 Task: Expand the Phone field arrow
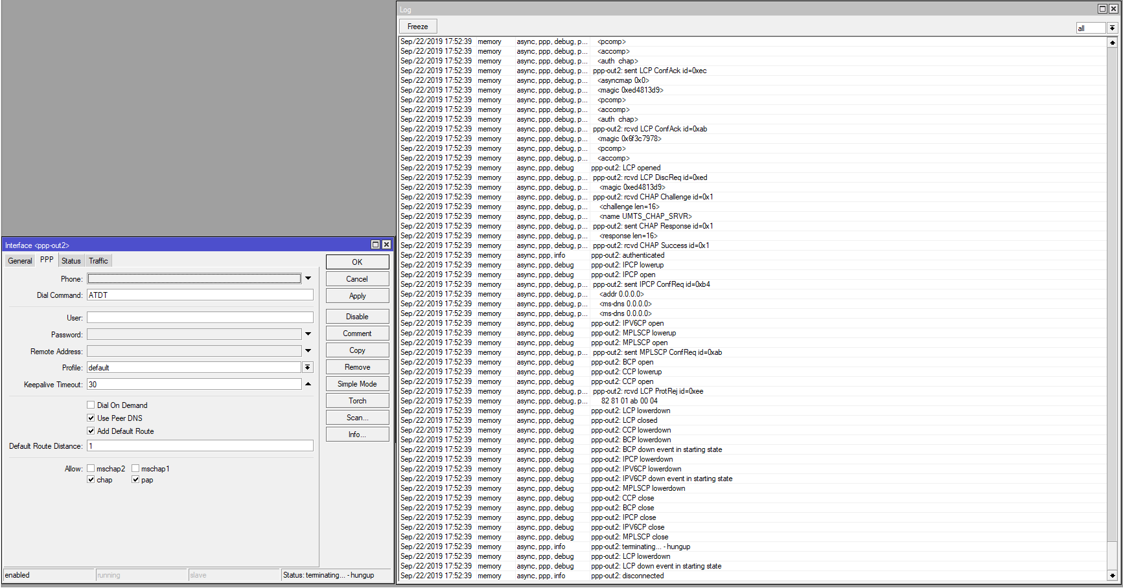(x=308, y=278)
